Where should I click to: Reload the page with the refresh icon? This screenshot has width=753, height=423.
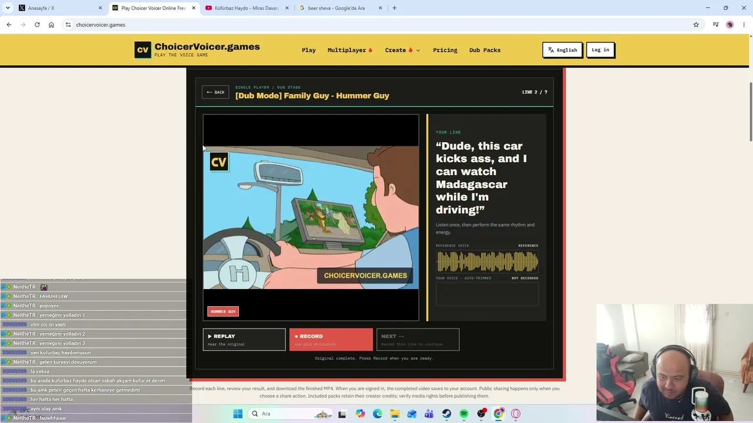37,25
